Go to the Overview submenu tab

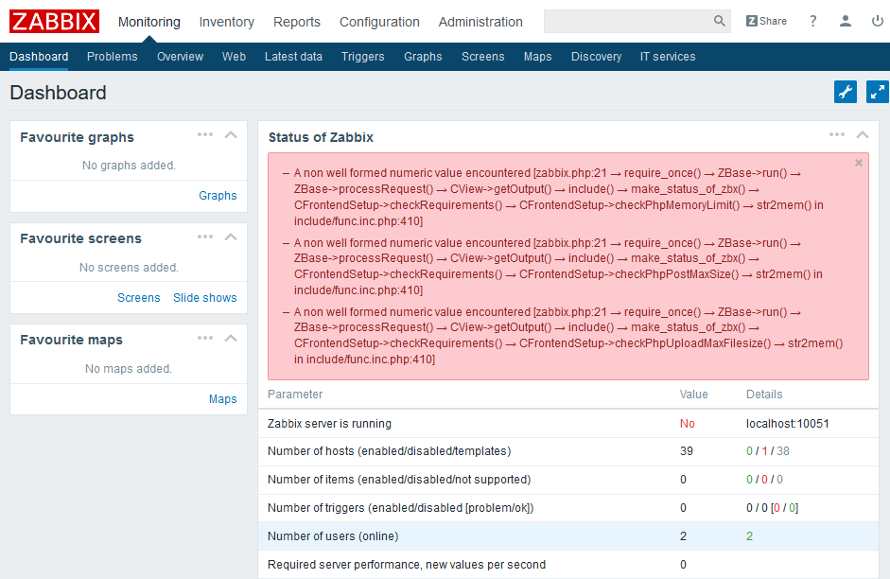click(180, 57)
